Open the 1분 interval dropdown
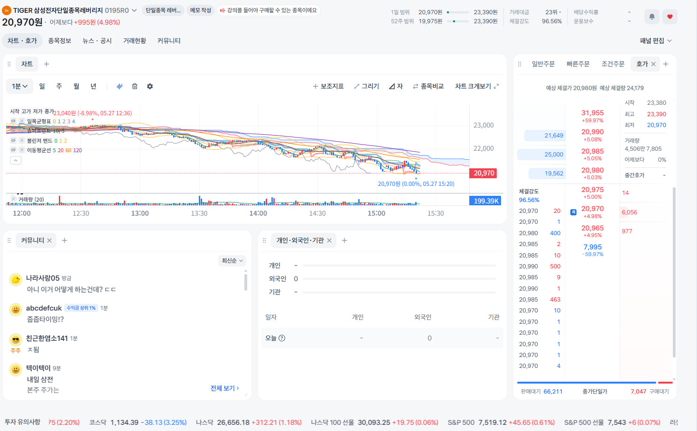 (x=19, y=86)
